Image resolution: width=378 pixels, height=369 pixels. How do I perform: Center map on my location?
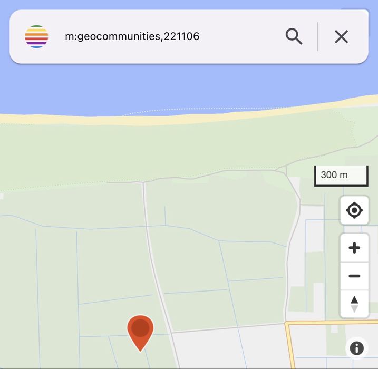(x=354, y=210)
